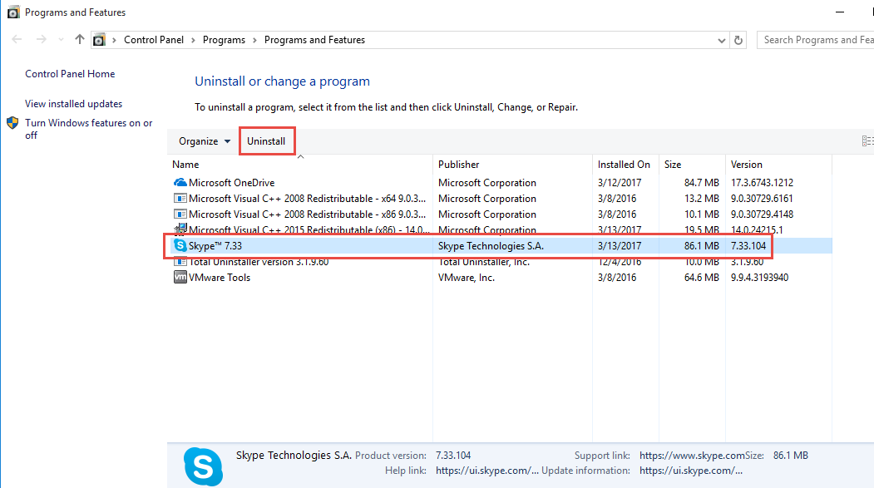Click the https://www.skype.com support link
The image size is (874, 488).
pyautogui.click(x=692, y=456)
